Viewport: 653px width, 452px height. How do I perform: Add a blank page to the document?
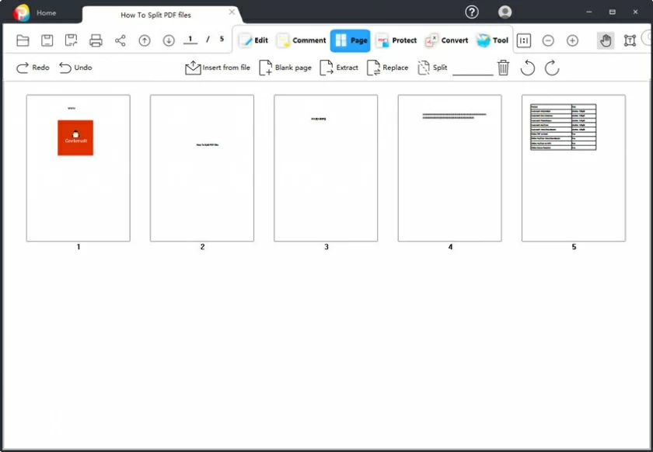pyautogui.click(x=286, y=68)
